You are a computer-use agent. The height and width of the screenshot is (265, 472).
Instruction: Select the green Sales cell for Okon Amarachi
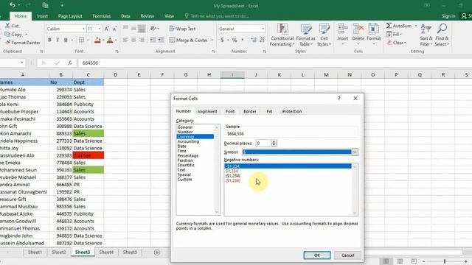tap(88, 133)
